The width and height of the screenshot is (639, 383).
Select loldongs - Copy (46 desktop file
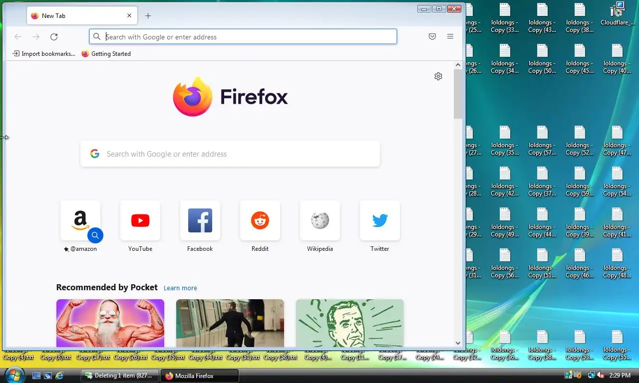pyautogui.click(x=580, y=263)
